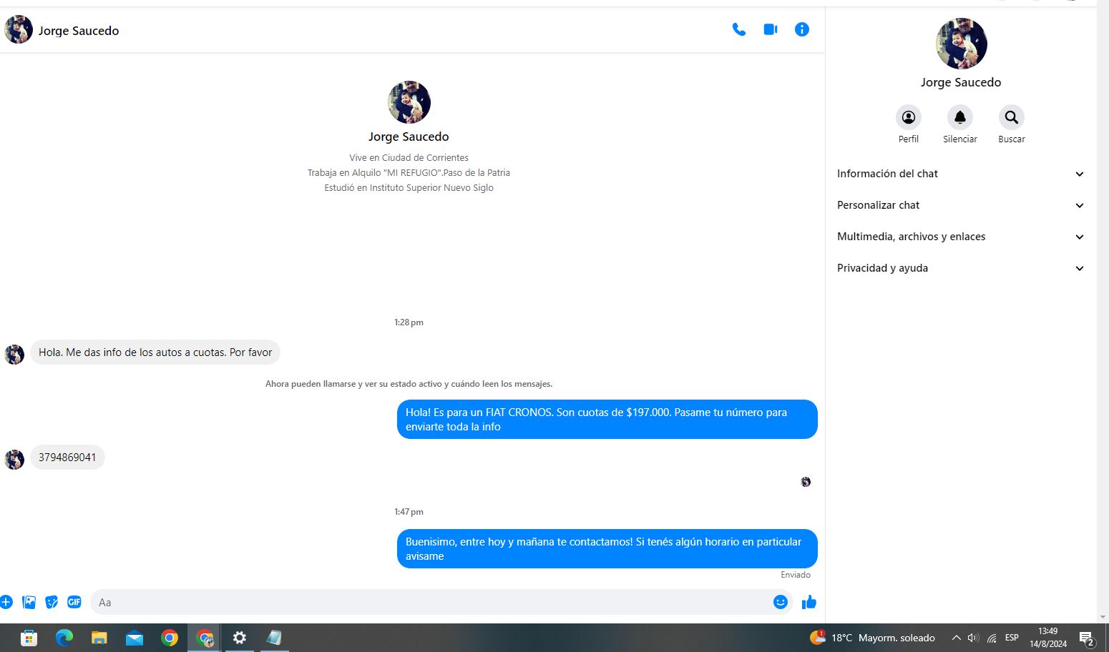Open the GIF picker
The image size is (1109, 652).
(74, 602)
